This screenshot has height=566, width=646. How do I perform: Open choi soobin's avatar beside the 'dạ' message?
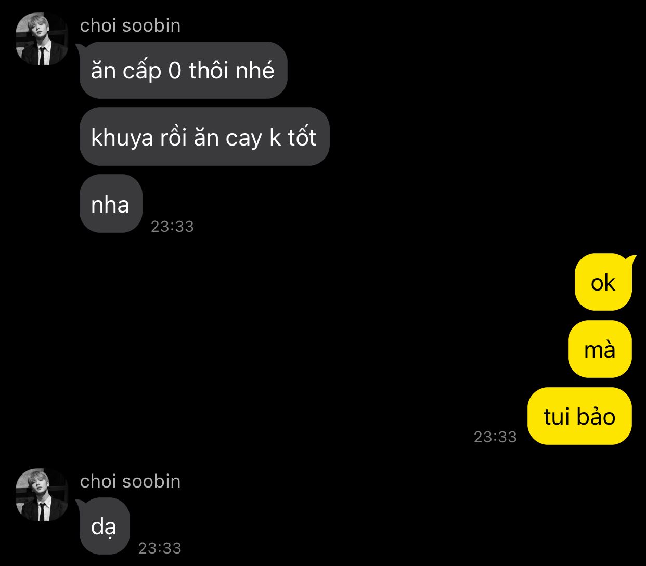(x=42, y=495)
